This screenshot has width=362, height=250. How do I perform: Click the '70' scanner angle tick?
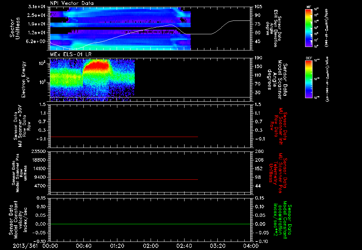tap(257, 84)
